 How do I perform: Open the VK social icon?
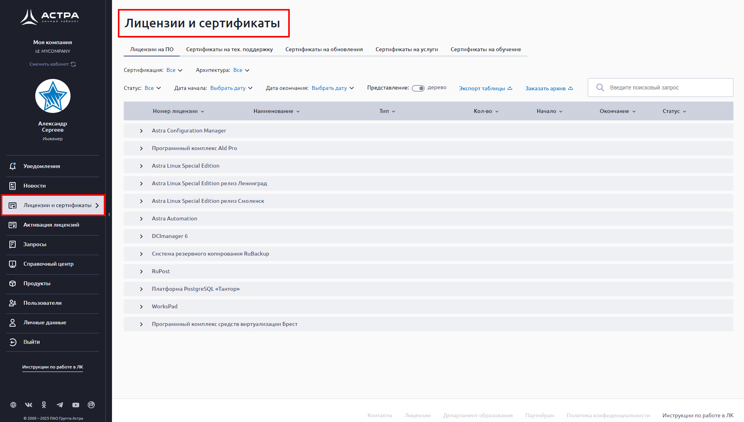29,405
